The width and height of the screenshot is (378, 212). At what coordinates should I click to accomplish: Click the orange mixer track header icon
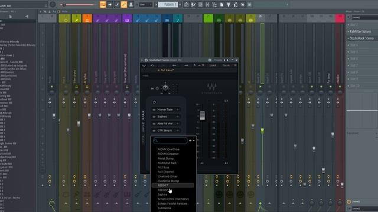pos(87,18)
